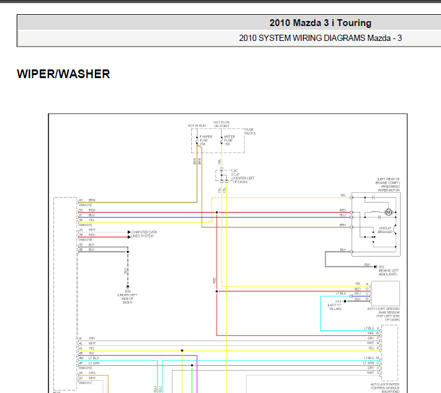Click the motor 'M' symbol in wiper motor
The height and width of the screenshot is (393, 441).
(388, 213)
